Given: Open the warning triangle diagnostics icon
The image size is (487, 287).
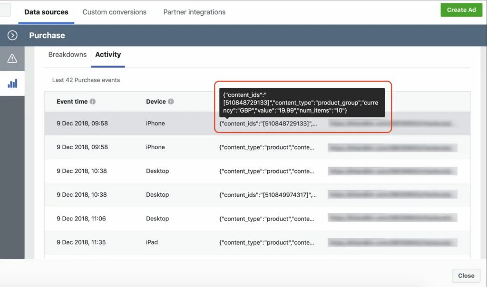Looking at the screenshot, I should [x=12, y=58].
